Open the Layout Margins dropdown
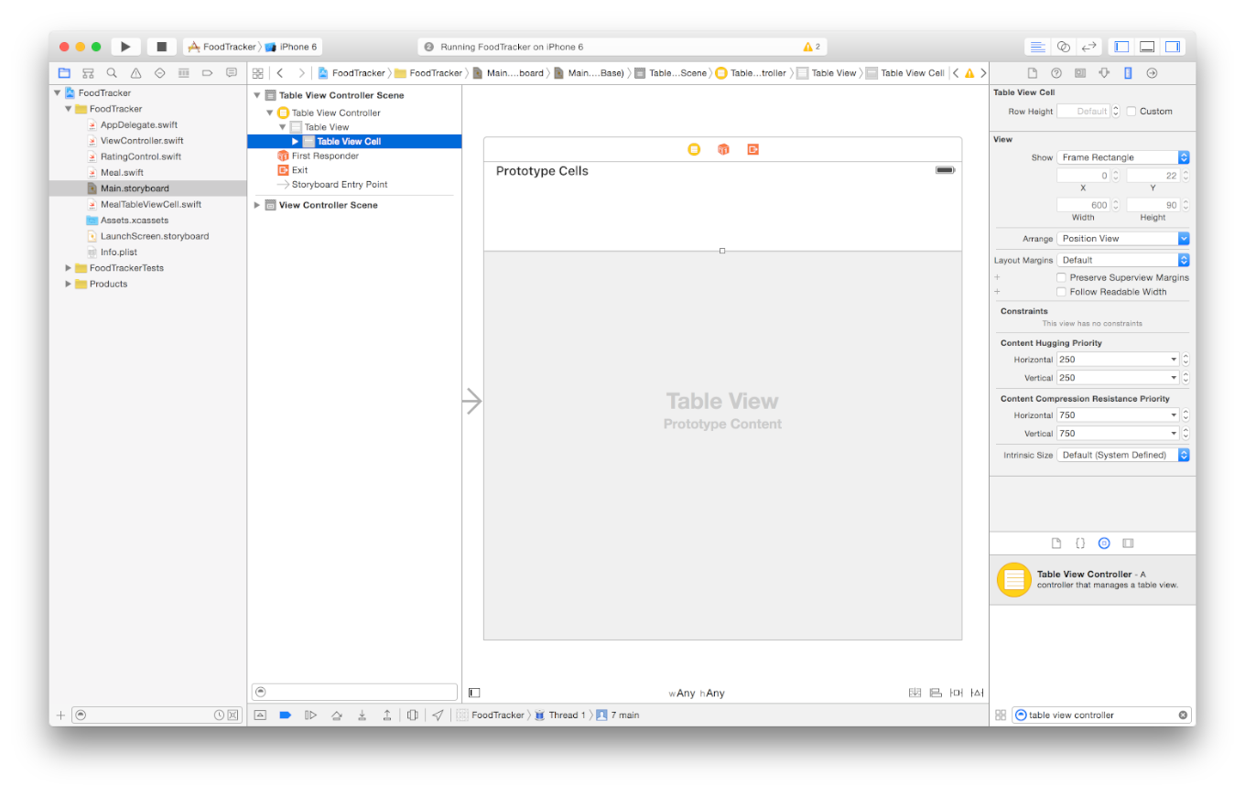 point(1123,260)
